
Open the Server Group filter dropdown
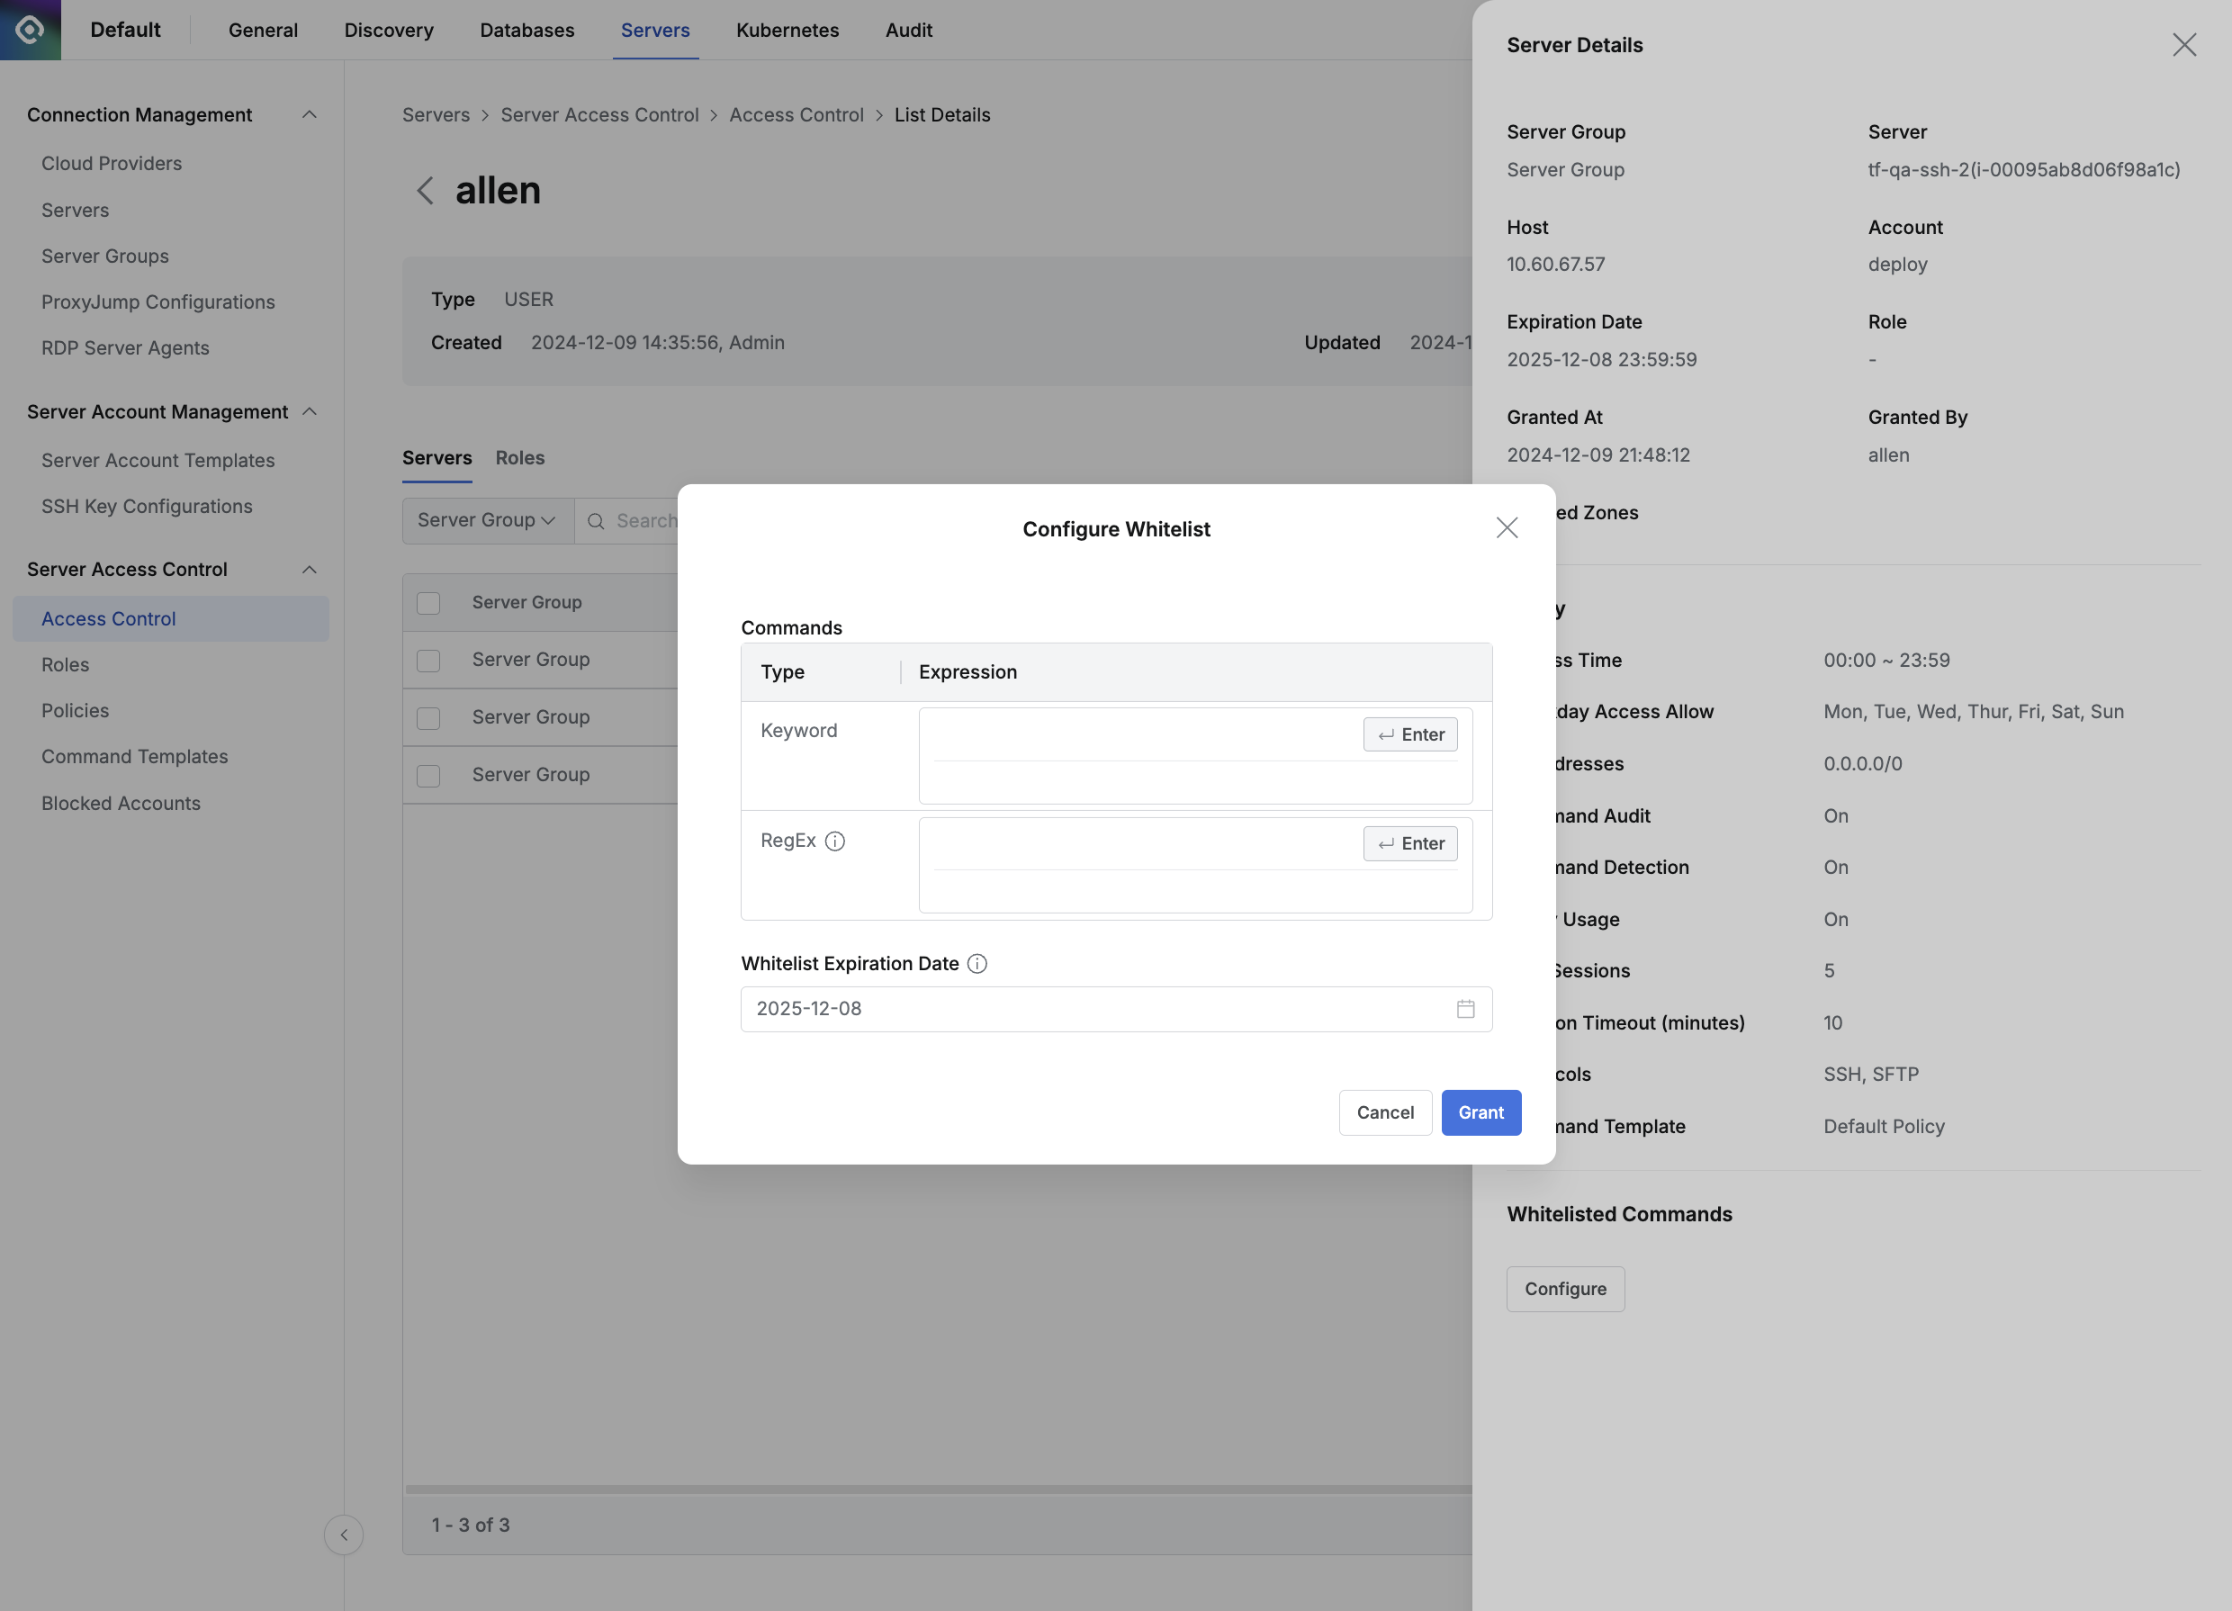(x=487, y=520)
